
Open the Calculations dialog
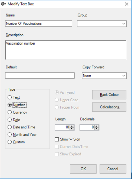pos(109,107)
